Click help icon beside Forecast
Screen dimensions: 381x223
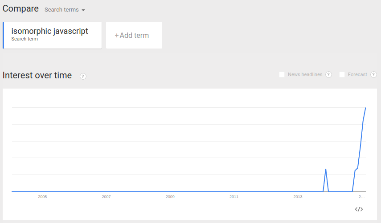coord(373,74)
